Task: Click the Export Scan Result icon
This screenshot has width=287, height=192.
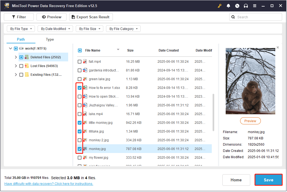Action: (x=73, y=17)
